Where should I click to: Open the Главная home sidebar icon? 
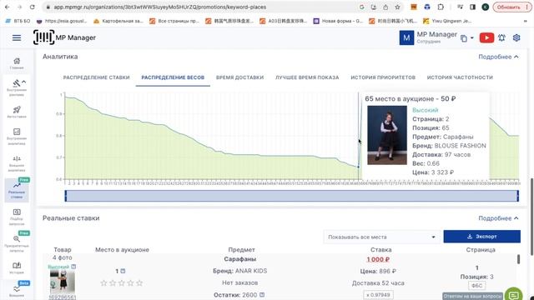click(x=17, y=63)
